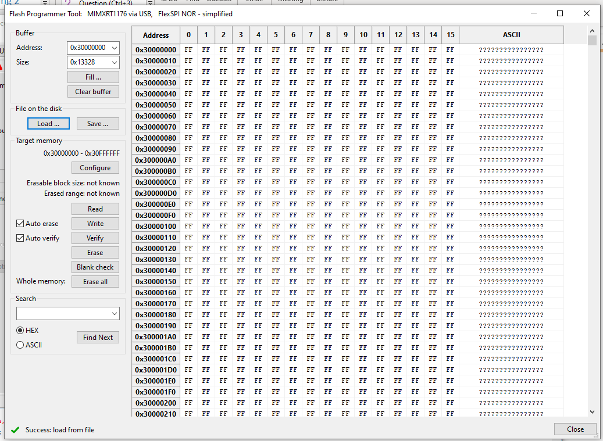Perform a Blank check

[x=95, y=267]
